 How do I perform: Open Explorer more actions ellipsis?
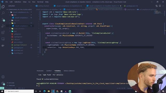[31, 6]
